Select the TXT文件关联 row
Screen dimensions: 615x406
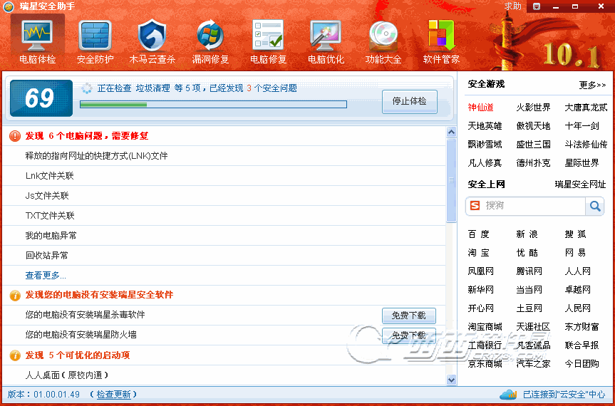pyautogui.click(x=224, y=216)
